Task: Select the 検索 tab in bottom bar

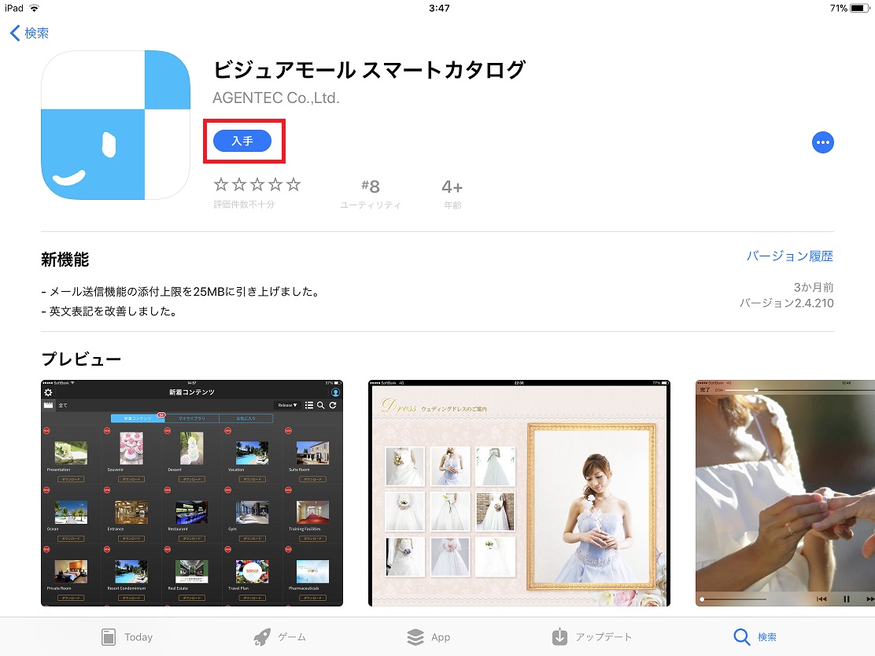Action: pos(755,637)
